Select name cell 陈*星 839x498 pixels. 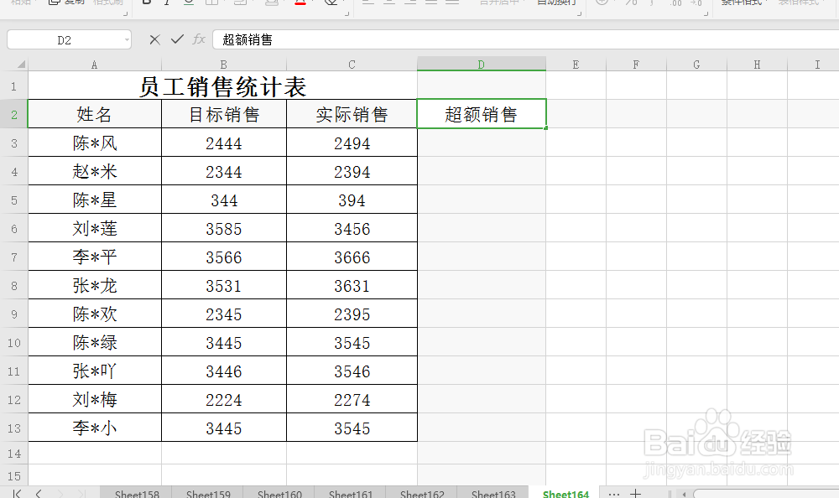click(94, 200)
